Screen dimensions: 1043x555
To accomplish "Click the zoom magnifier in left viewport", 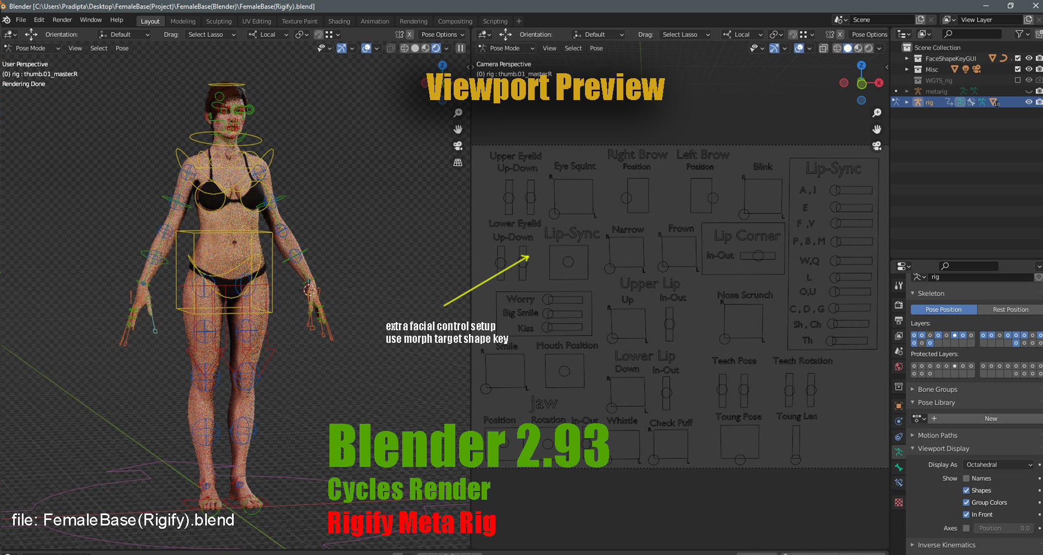I will point(458,113).
